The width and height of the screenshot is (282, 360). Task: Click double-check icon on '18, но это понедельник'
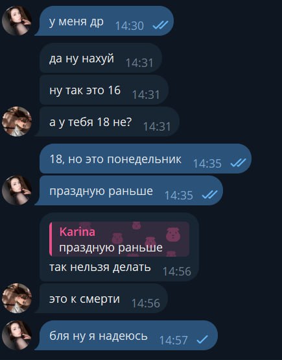click(x=239, y=163)
